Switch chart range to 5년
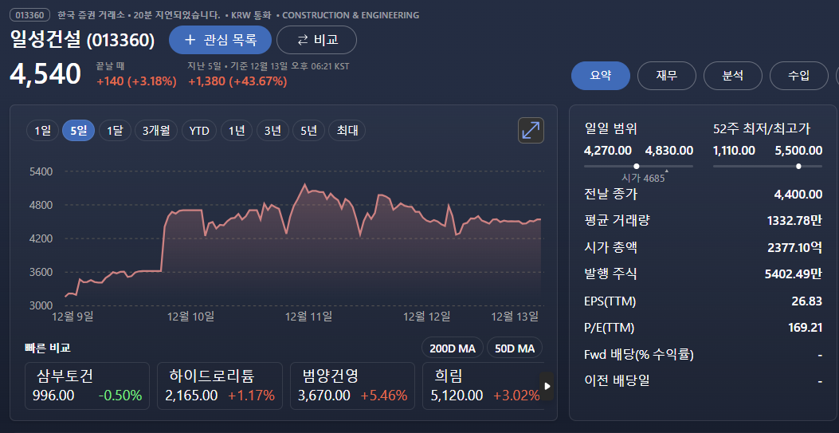Image resolution: width=839 pixels, height=433 pixels. [x=308, y=131]
